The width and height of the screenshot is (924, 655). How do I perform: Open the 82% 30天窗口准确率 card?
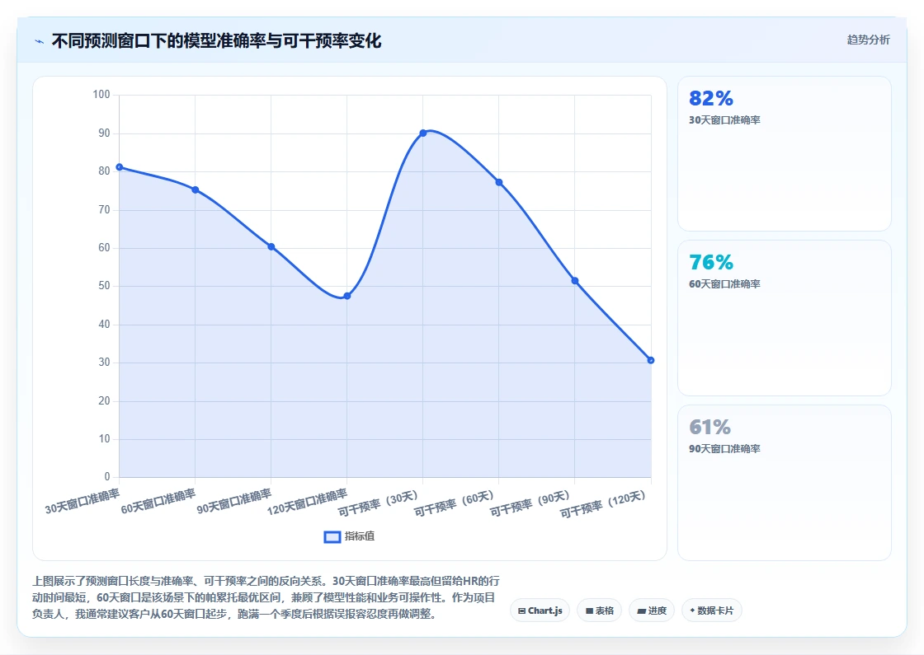coord(785,153)
